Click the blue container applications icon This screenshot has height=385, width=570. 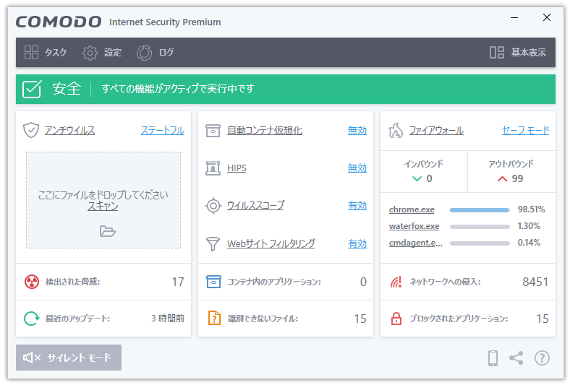pos(214,282)
